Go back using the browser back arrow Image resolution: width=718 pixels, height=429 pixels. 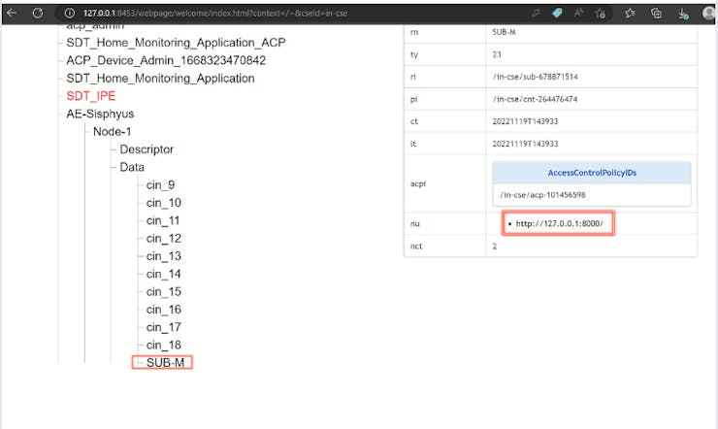pyautogui.click(x=12, y=13)
